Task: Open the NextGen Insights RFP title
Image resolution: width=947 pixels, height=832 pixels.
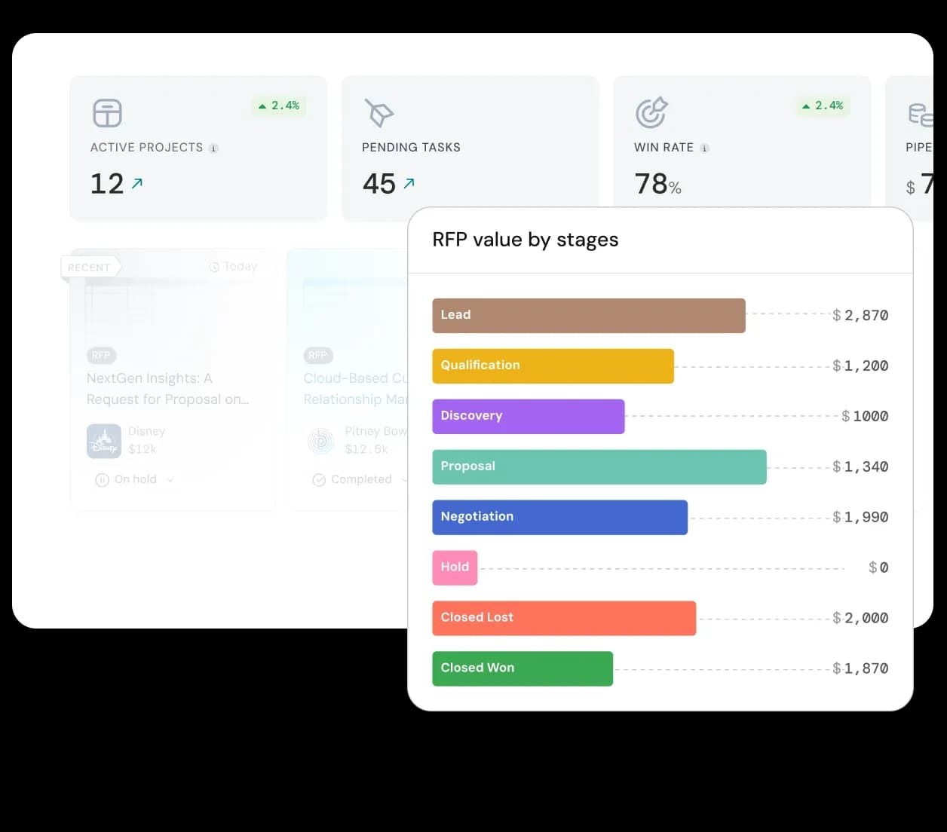Action: point(167,389)
